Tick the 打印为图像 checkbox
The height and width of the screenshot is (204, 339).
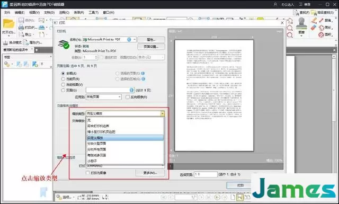[x=87, y=173]
